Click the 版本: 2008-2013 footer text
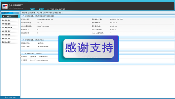175x99 pixels. pyautogui.click(x=10, y=97)
